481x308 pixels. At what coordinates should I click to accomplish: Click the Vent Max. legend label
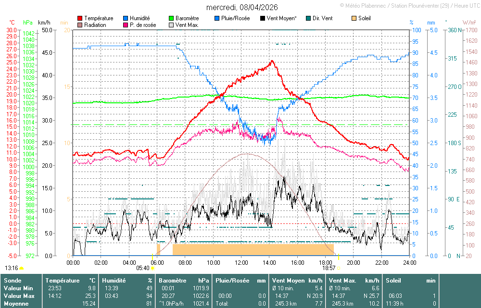pyautogui.click(x=188, y=25)
